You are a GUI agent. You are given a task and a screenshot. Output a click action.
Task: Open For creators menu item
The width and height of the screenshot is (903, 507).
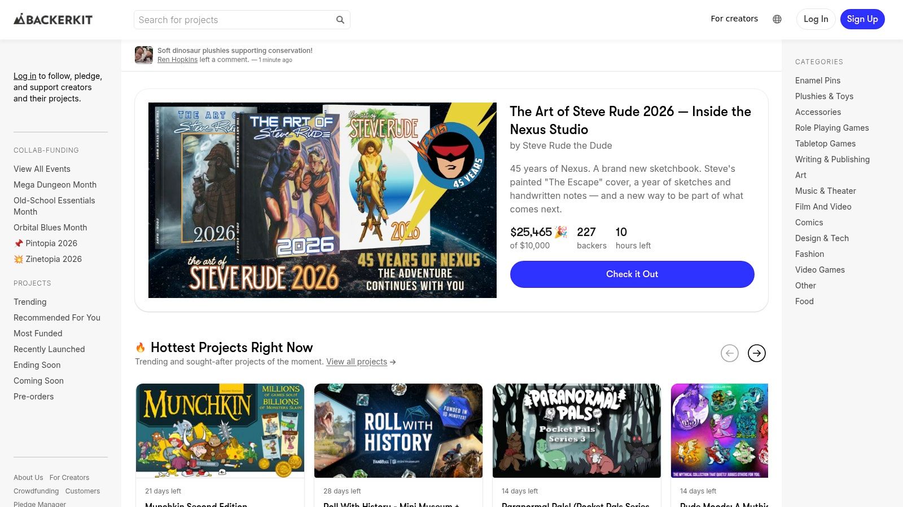point(734,19)
